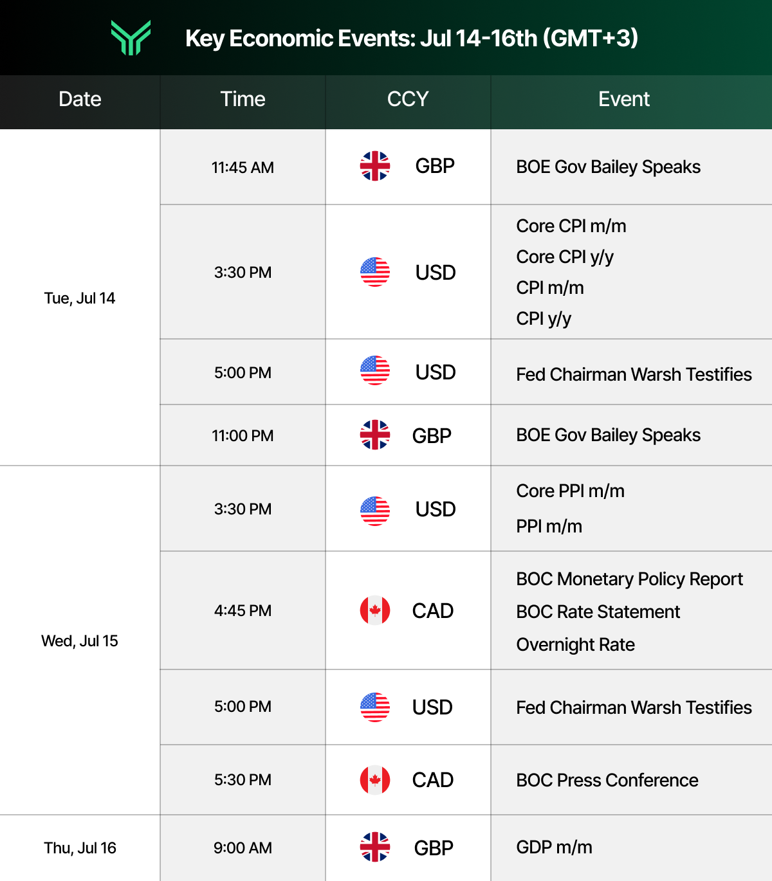Click the GBP label in the 11:45 AM row
Viewport: 772px width, 881px height.
[x=435, y=166]
